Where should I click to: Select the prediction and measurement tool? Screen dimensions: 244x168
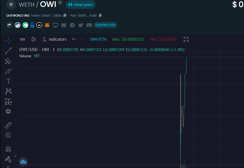[x=8, y=101]
